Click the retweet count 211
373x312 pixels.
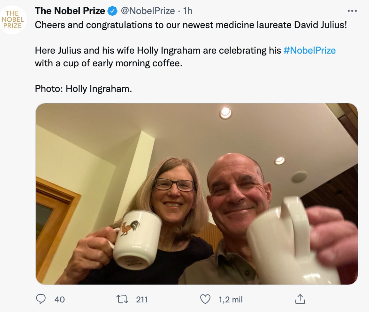coord(142,300)
